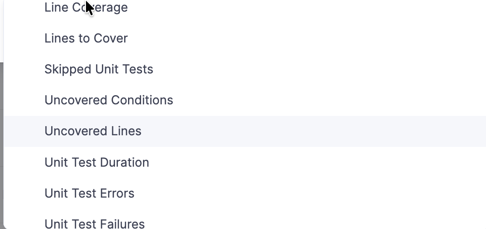Click the Unit Test Duration row
Viewport: 486px width, 229px height.
(97, 162)
